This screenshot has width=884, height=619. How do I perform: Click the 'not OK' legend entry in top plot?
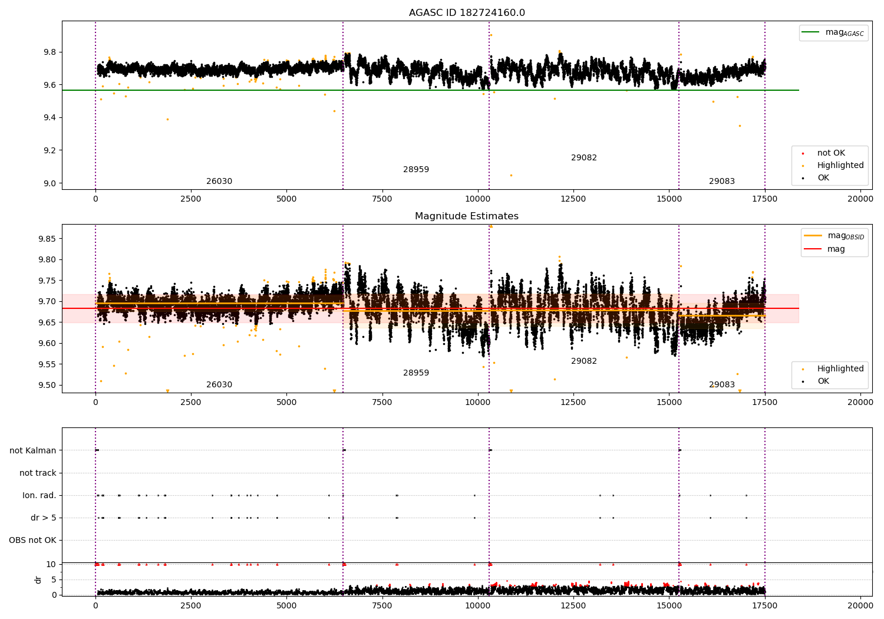[x=831, y=153]
